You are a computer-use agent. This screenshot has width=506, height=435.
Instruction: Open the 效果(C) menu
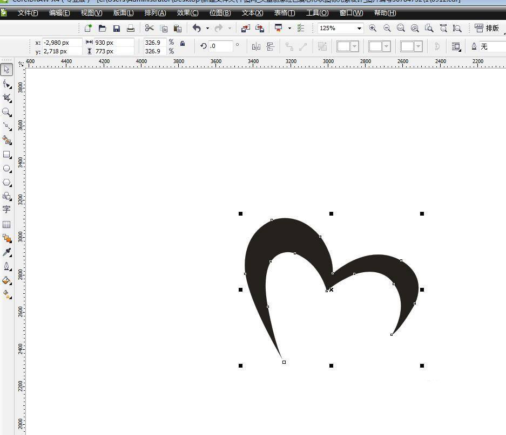[x=187, y=13]
